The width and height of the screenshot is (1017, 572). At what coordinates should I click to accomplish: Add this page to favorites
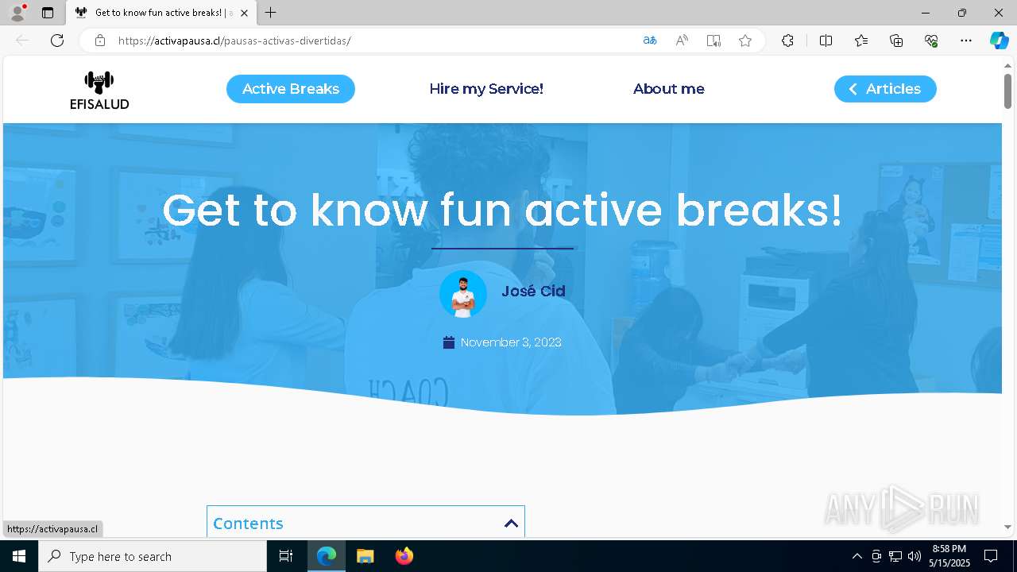click(745, 41)
